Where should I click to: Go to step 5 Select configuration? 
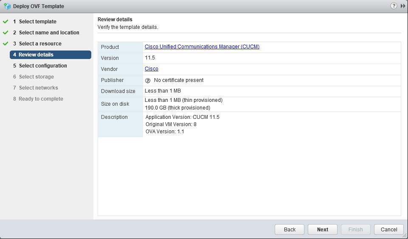(x=40, y=65)
